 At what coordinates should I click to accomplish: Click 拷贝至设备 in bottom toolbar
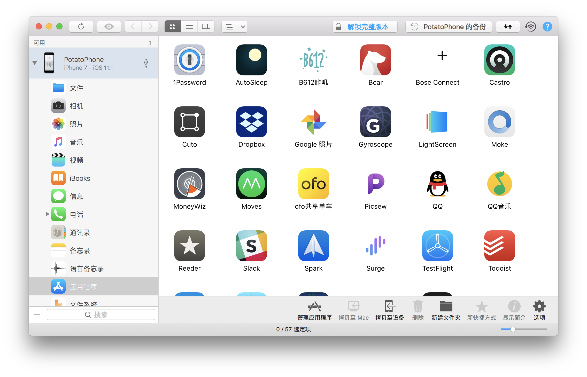[389, 310]
